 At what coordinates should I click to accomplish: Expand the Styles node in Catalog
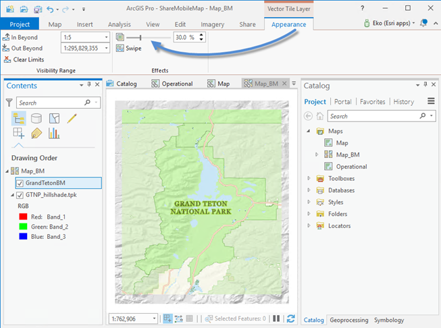click(x=309, y=202)
